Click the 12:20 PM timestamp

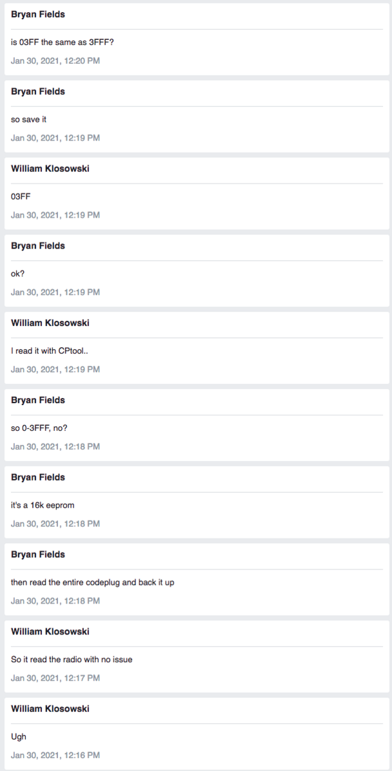[x=55, y=61]
